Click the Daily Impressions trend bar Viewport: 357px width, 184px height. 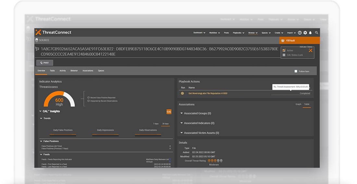(x=105, y=135)
